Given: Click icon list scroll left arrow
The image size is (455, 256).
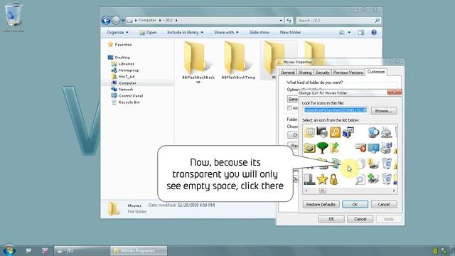Looking at the screenshot, I should click(x=306, y=191).
